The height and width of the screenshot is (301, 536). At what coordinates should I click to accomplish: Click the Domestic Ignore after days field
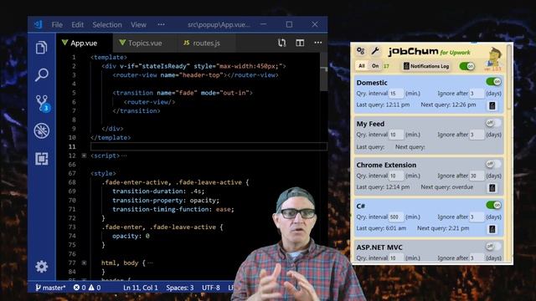(477, 94)
